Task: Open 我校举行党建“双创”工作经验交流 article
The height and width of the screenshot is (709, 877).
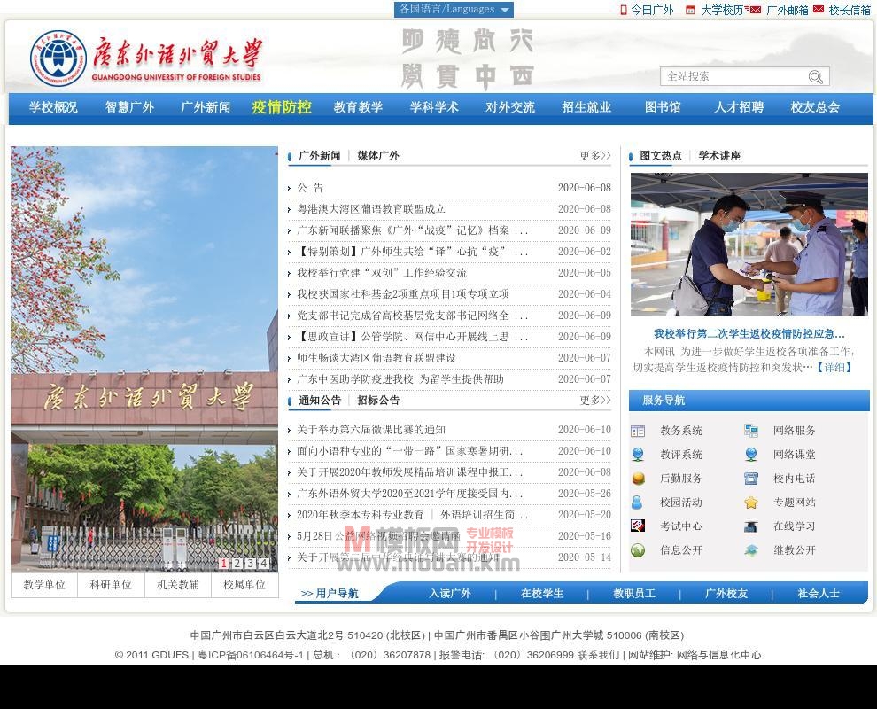Action: pos(382,272)
